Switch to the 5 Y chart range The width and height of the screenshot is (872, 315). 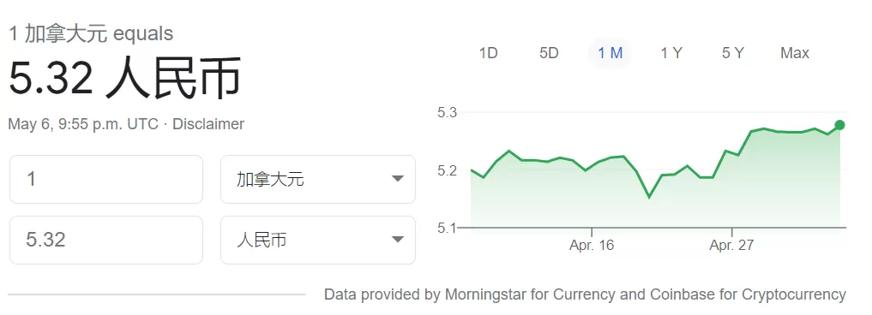[732, 53]
